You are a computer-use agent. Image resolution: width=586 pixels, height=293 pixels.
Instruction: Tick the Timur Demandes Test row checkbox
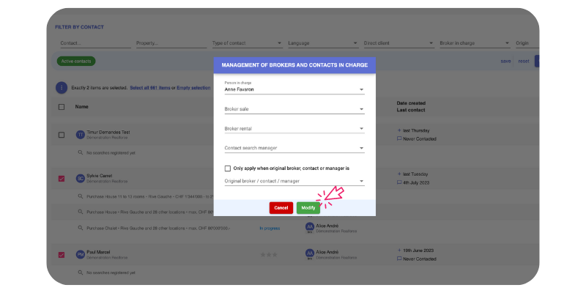61,135
